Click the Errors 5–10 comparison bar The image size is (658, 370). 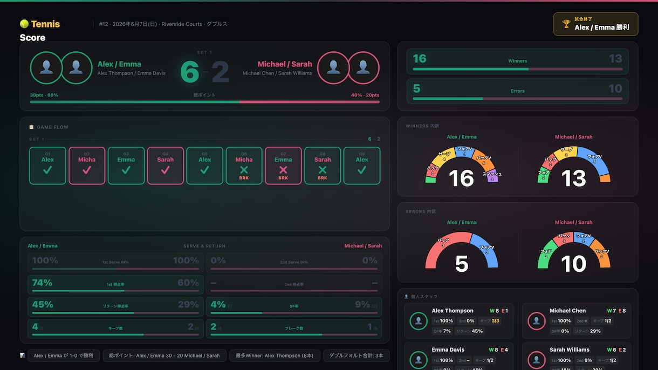pyautogui.click(x=518, y=91)
